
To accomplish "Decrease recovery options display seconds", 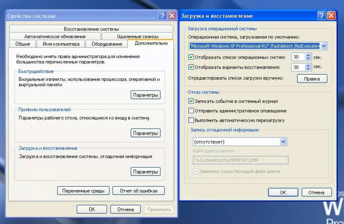I will tap(308, 69).
